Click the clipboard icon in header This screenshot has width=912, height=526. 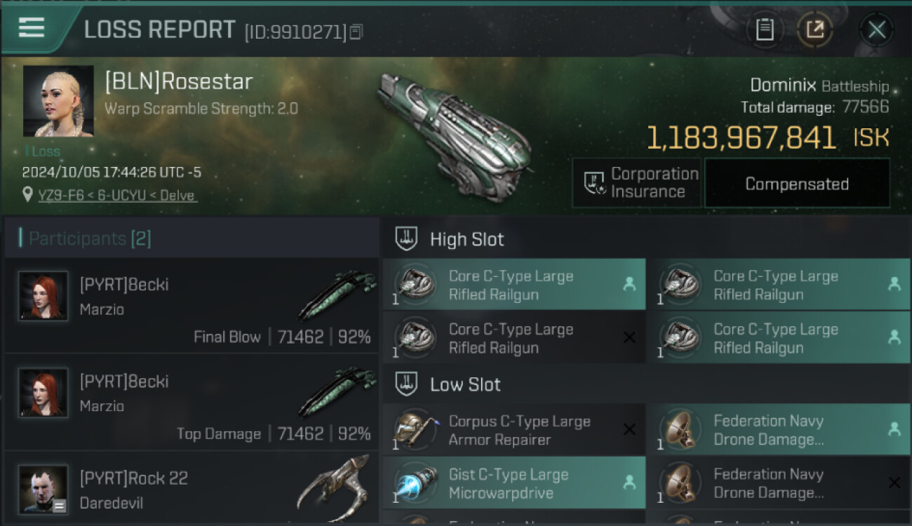coord(765,29)
